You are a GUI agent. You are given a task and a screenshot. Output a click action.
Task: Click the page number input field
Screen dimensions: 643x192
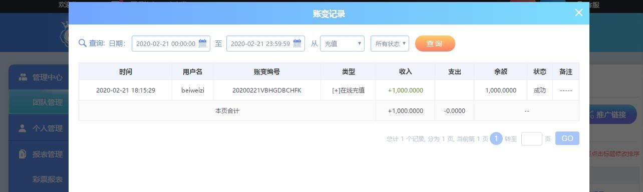pos(531,138)
